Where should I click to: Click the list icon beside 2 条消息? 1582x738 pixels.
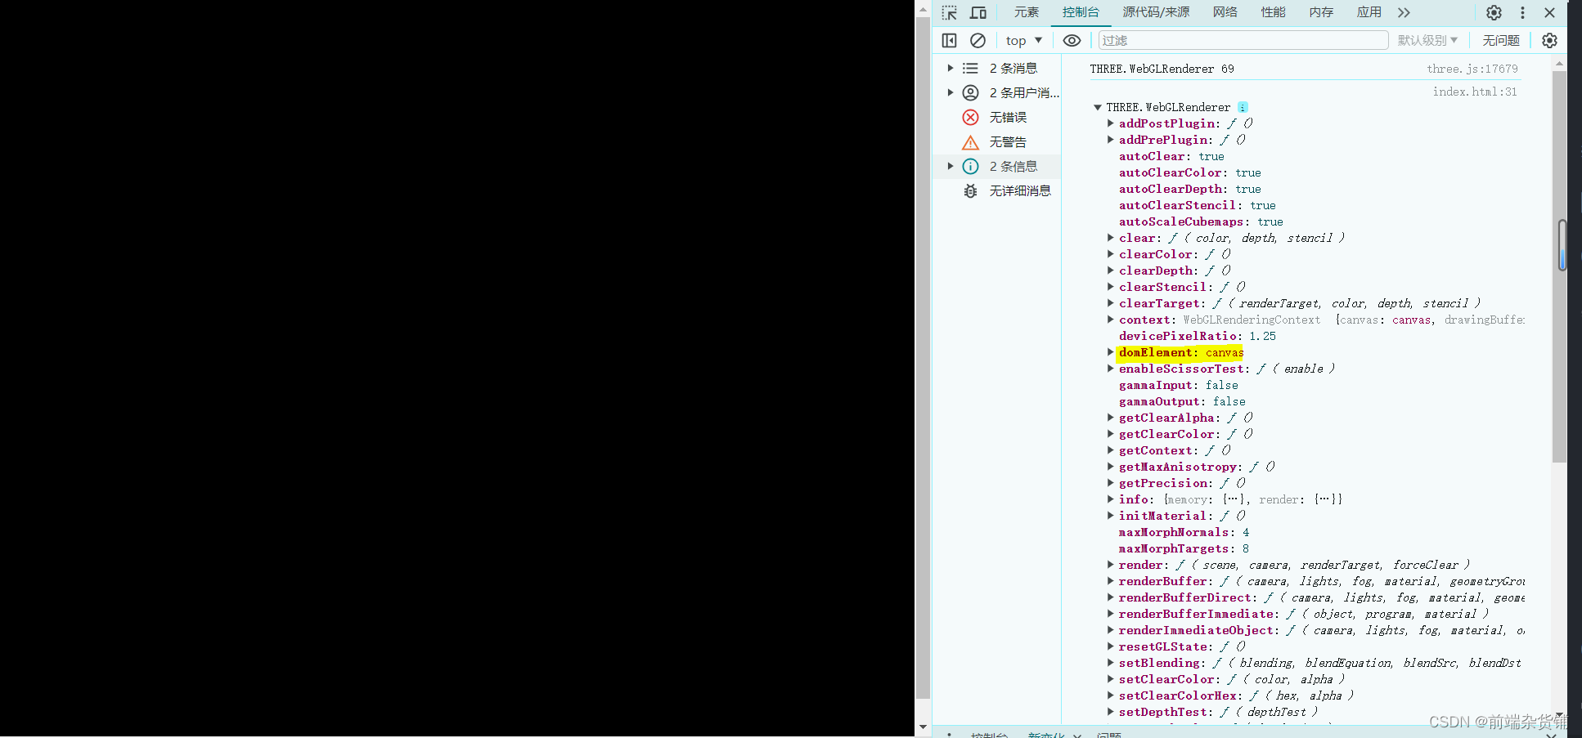click(970, 68)
